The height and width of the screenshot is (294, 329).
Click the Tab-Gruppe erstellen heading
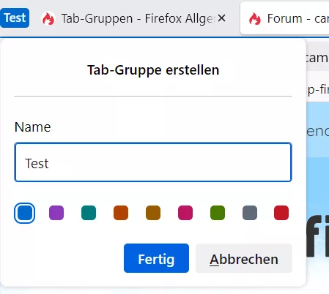coord(153,70)
